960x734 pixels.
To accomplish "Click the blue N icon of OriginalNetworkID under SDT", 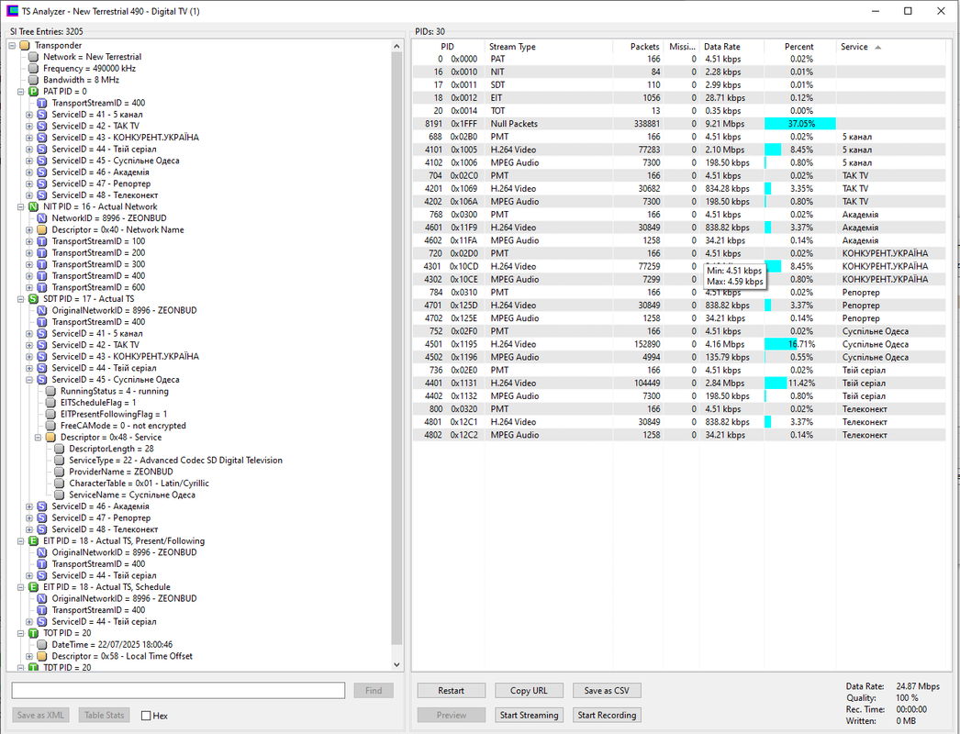I will point(41,310).
